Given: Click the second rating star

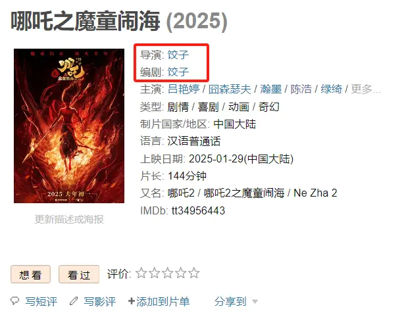Looking at the screenshot, I should [155, 273].
